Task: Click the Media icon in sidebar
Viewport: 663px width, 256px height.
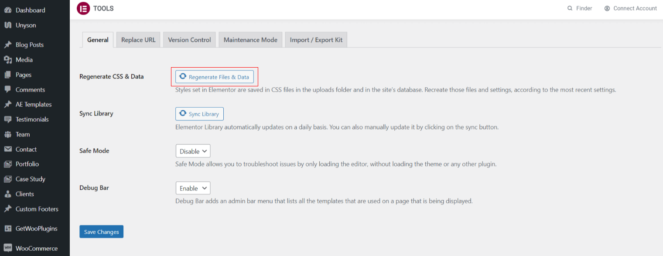Action: pyautogui.click(x=8, y=60)
